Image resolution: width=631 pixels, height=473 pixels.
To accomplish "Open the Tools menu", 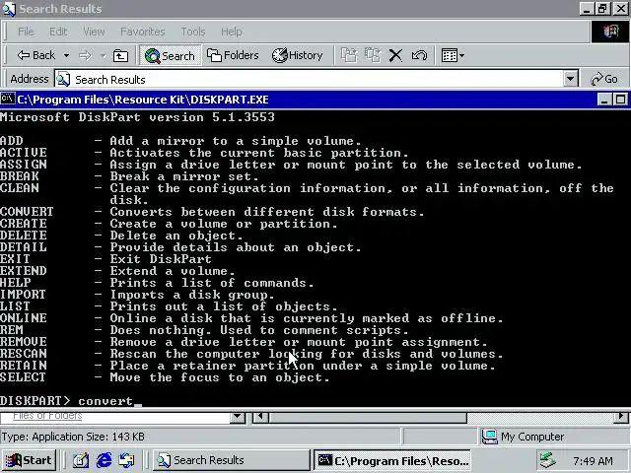I will (193, 32).
